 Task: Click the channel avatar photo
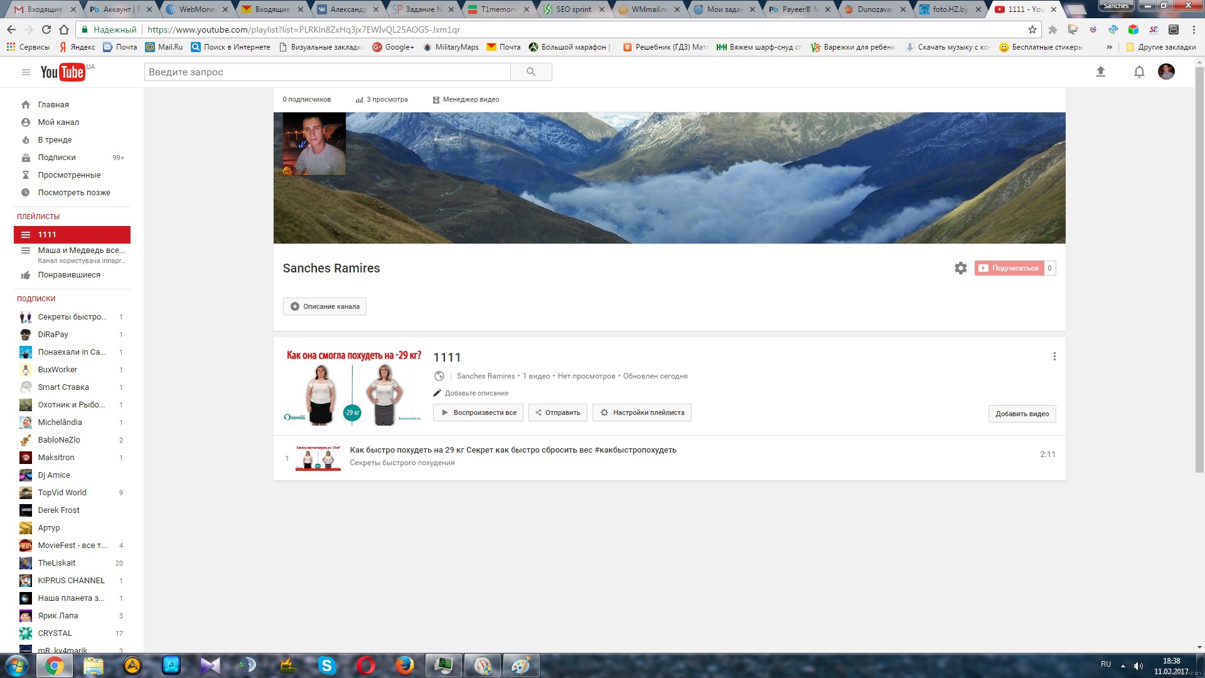pos(314,144)
